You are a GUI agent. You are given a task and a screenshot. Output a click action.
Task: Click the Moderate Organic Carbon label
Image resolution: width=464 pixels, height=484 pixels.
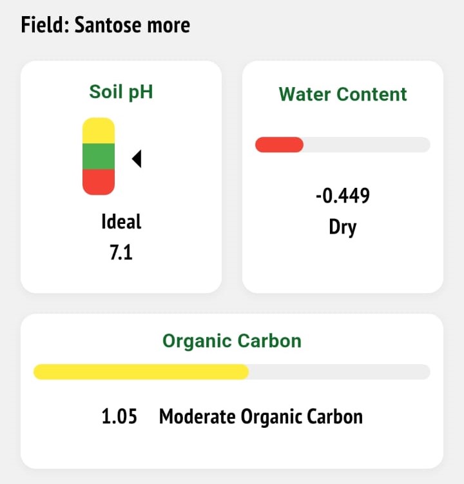261,417
